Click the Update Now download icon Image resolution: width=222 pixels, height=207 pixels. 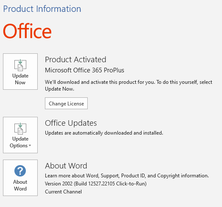pyautogui.click(x=20, y=65)
